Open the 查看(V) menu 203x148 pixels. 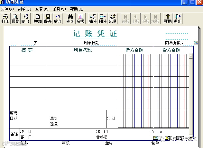[x=42, y=9]
